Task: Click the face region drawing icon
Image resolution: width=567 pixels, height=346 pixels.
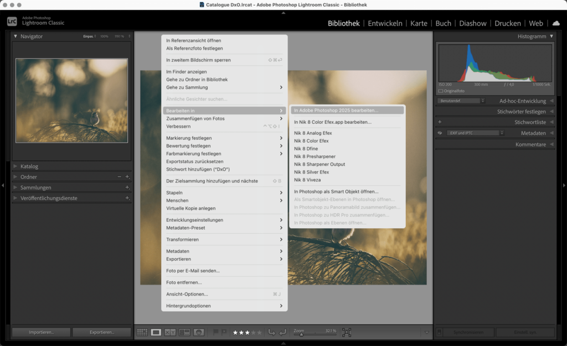Action: tap(347, 332)
